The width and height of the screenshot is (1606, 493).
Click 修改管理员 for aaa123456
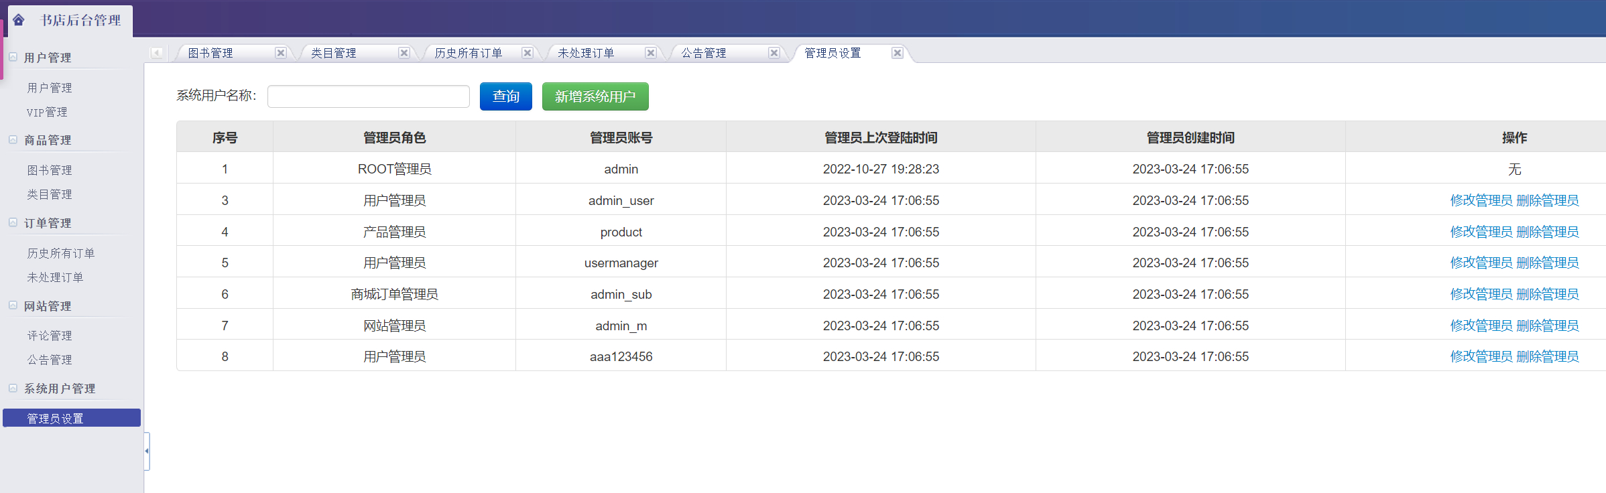(x=1481, y=356)
